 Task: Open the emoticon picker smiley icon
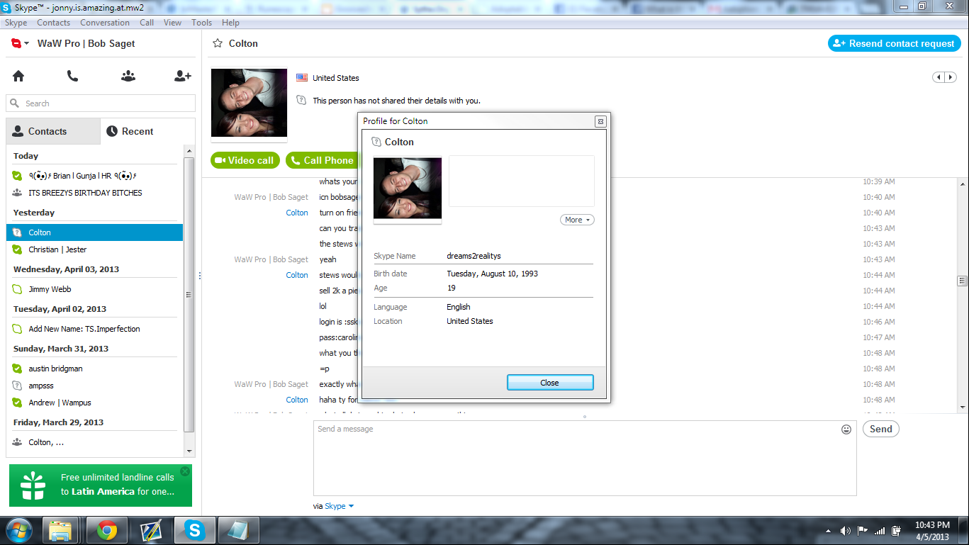coord(846,429)
